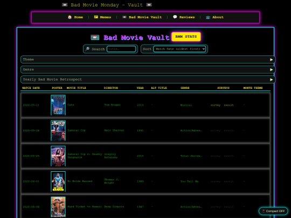The width and height of the screenshot is (291, 218).
Task: Click director Tom Hooper
Action: 112,105
